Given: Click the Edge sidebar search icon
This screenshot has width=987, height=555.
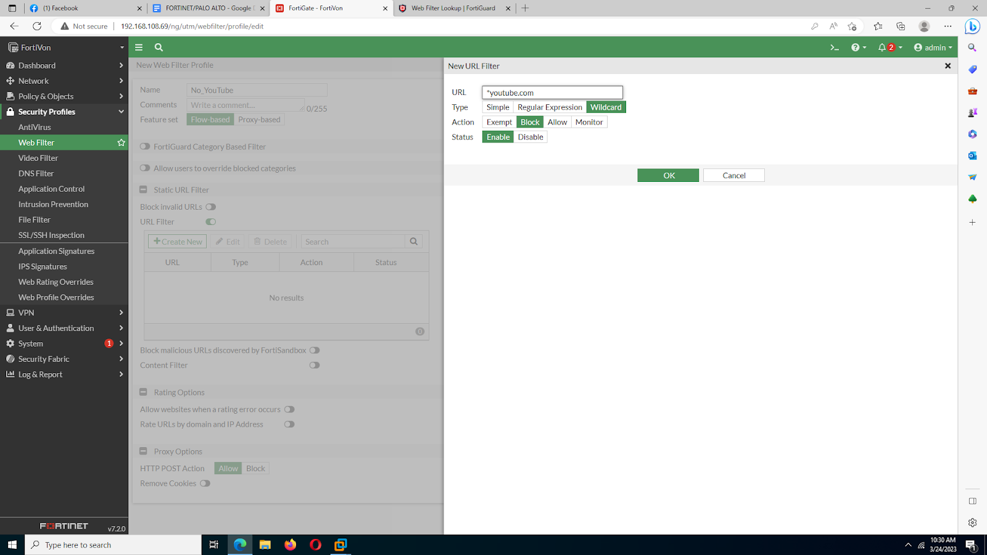Looking at the screenshot, I should 972,47.
